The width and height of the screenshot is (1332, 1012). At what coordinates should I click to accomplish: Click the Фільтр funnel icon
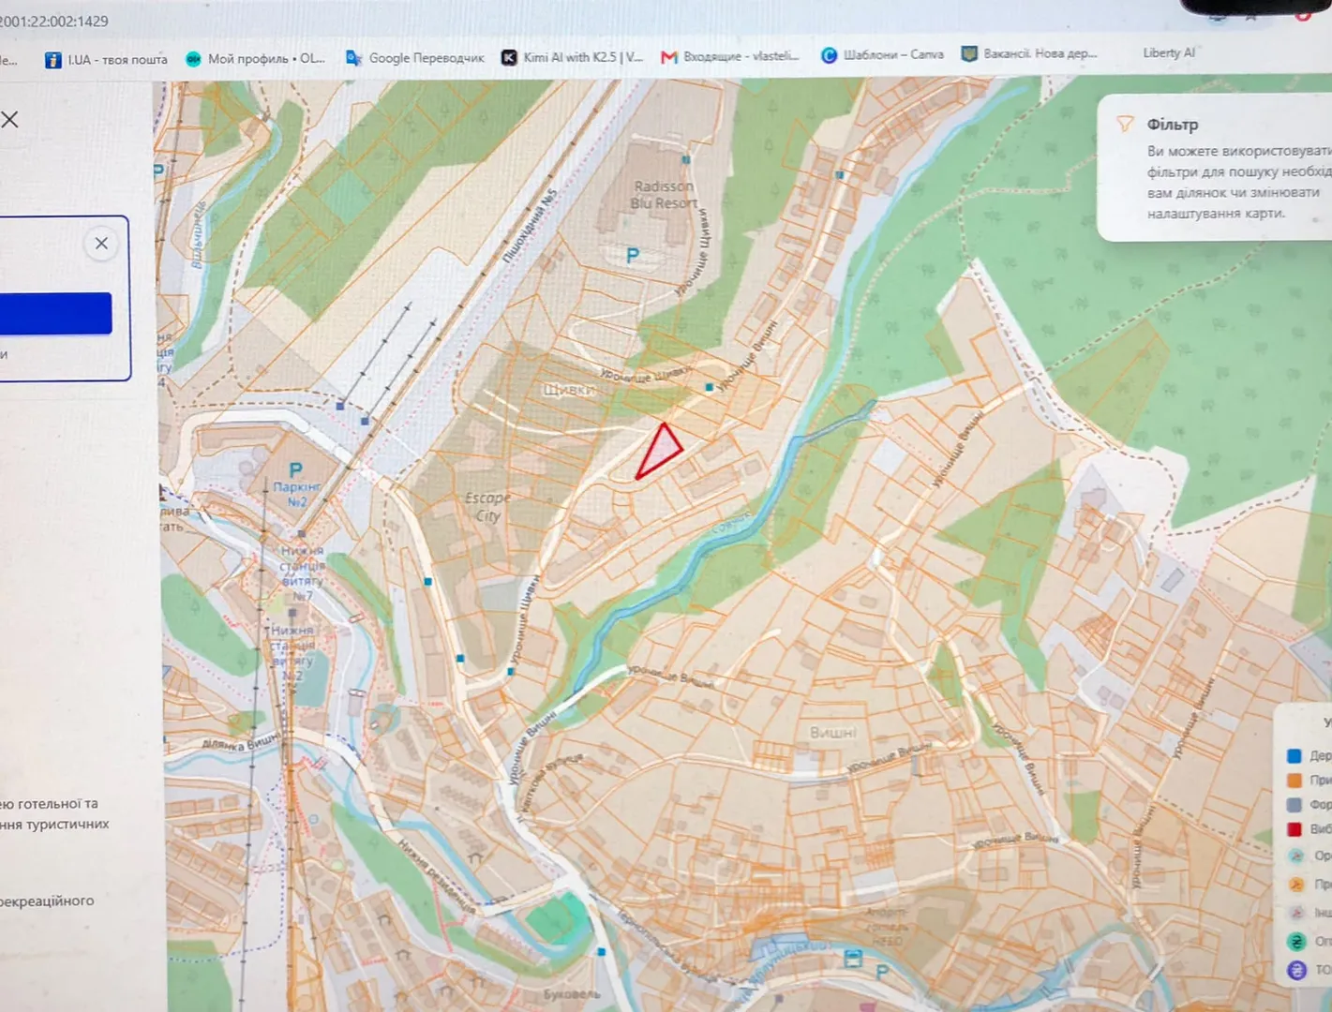coord(1125,124)
